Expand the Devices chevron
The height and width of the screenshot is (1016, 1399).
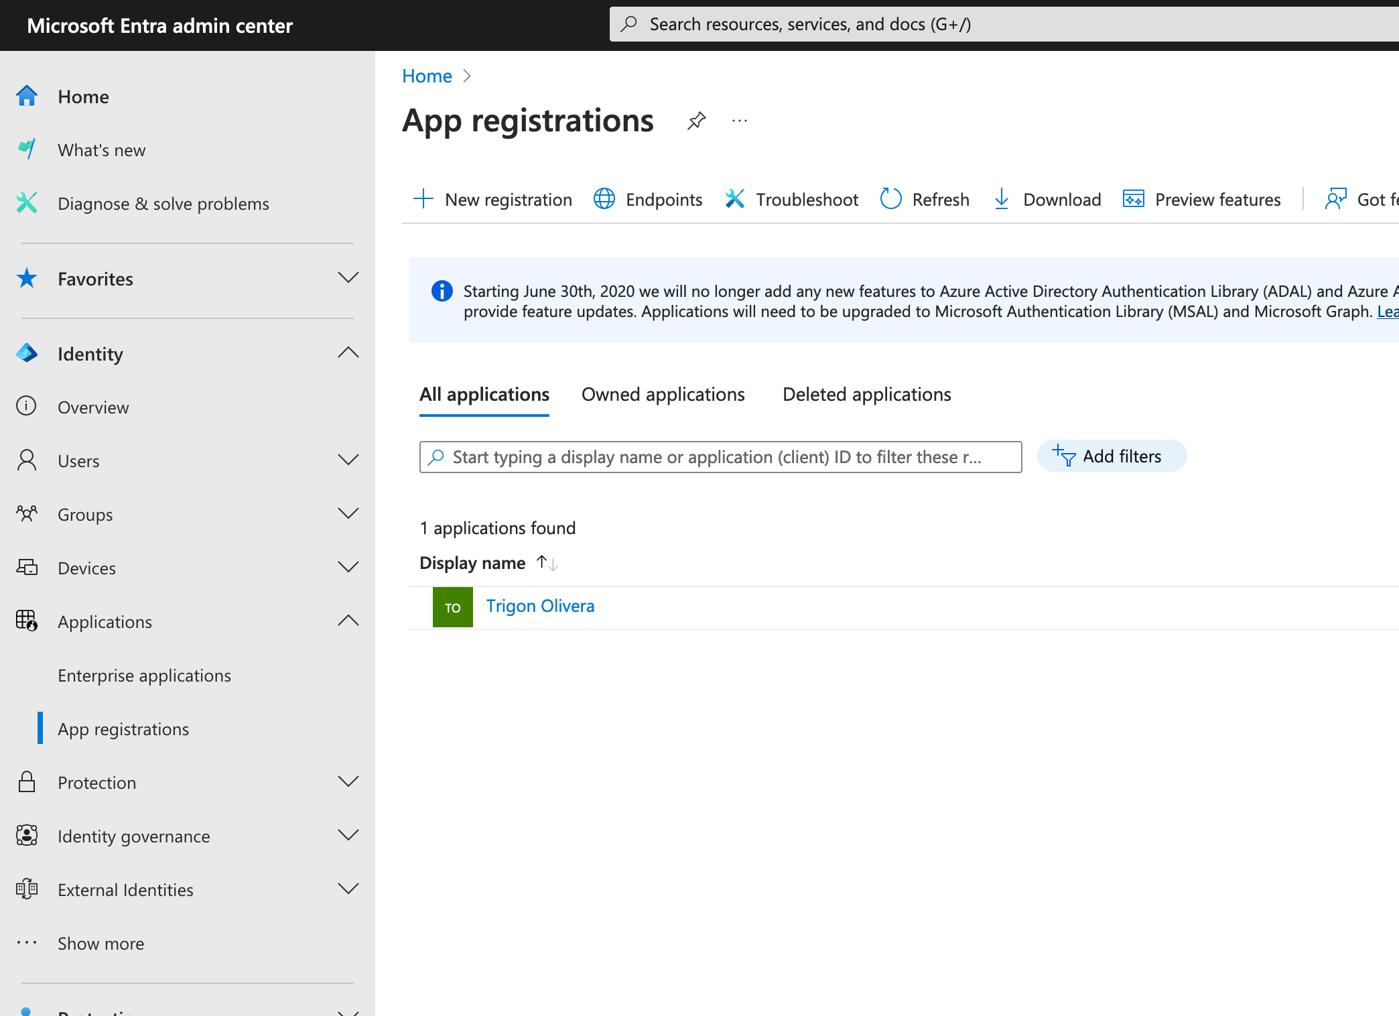click(348, 567)
